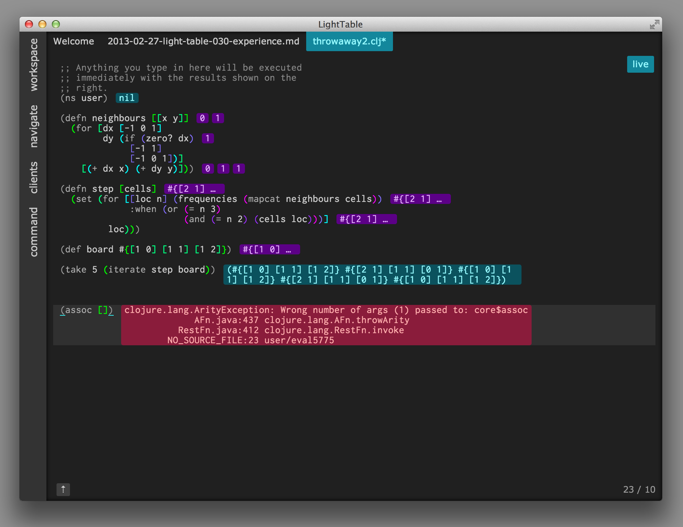The height and width of the screenshot is (527, 683).
Task: Expand the board definition result #{[1 0] …
Action: [x=269, y=250]
